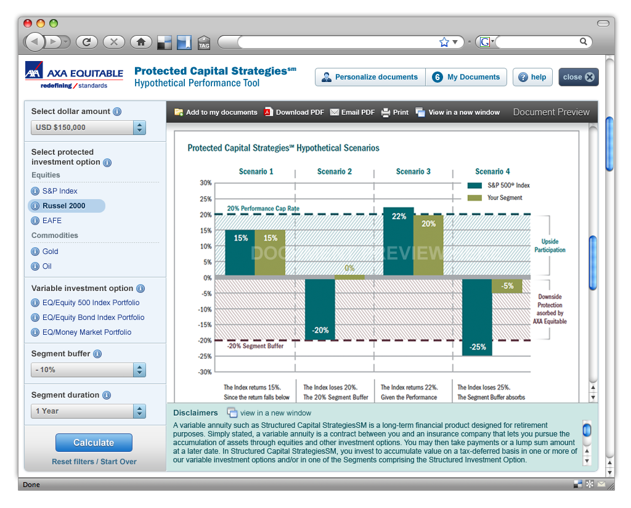Click document preview scroll down arrow
This screenshot has height=508, width=631.
click(x=593, y=397)
